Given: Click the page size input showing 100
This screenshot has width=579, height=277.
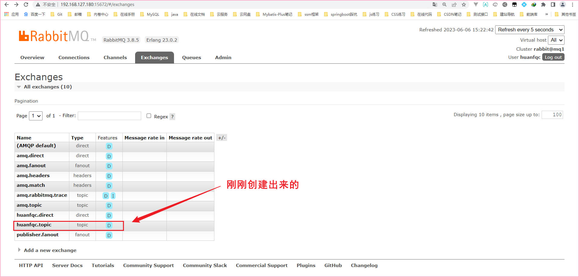Looking at the screenshot, I should point(552,115).
